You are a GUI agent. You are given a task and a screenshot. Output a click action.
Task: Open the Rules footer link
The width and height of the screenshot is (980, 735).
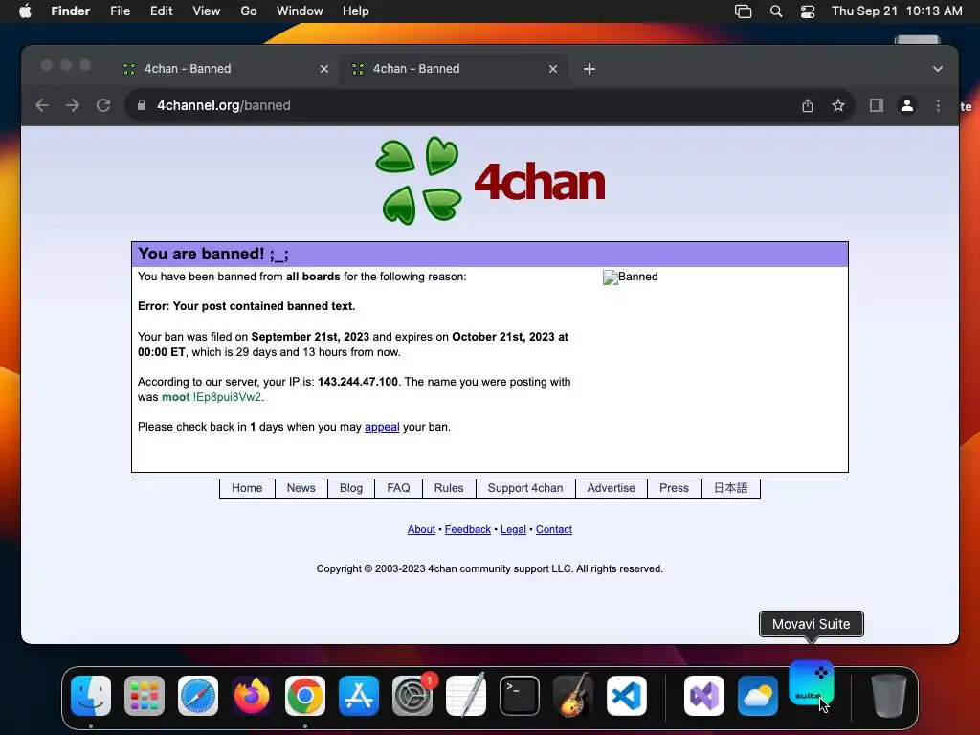coord(449,488)
